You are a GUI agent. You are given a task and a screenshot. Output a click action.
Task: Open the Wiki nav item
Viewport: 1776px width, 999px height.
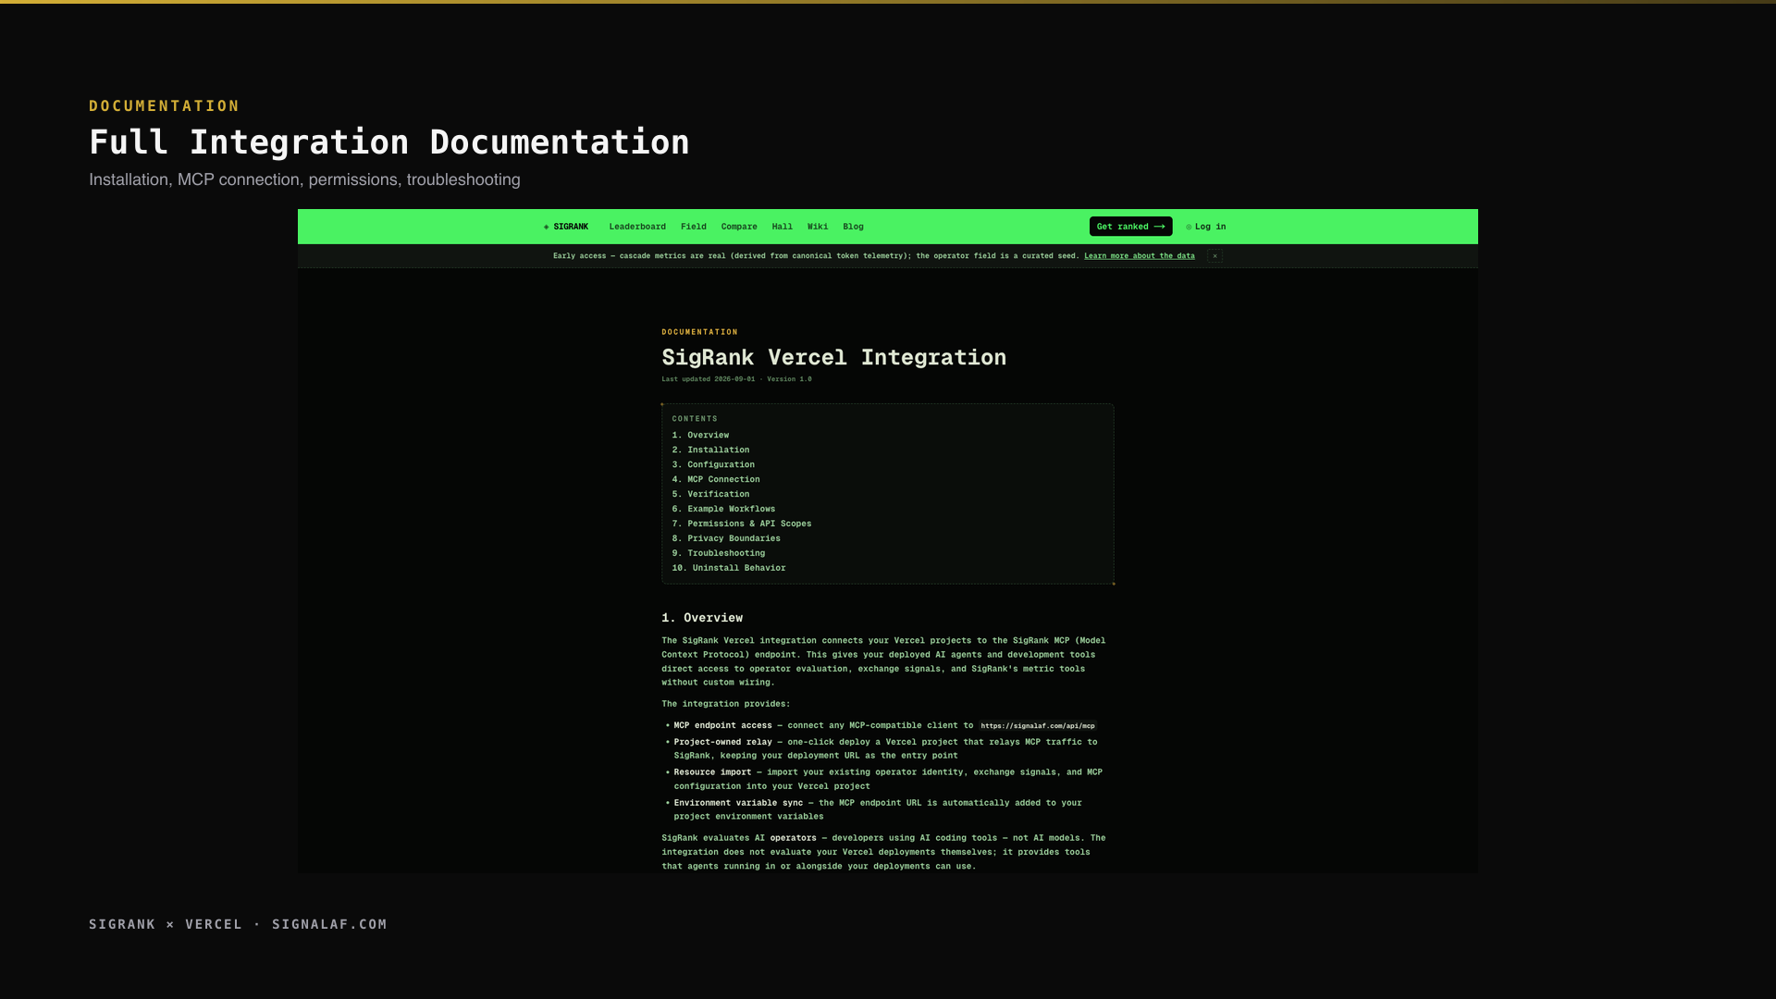click(x=818, y=227)
